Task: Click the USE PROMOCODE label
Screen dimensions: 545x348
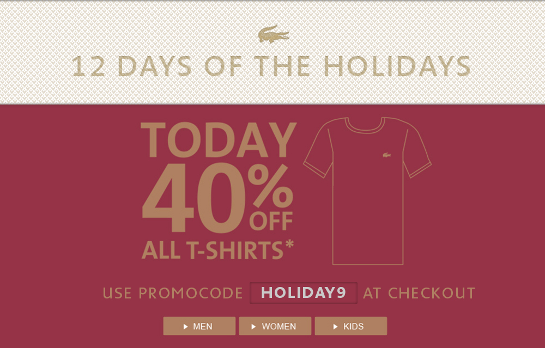Action: (173, 293)
